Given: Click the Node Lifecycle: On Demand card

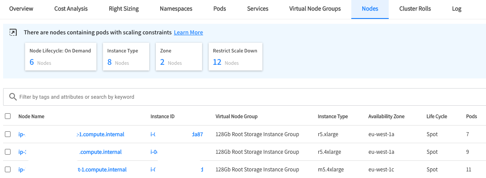Looking at the screenshot, I should click(x=60, y=57).
